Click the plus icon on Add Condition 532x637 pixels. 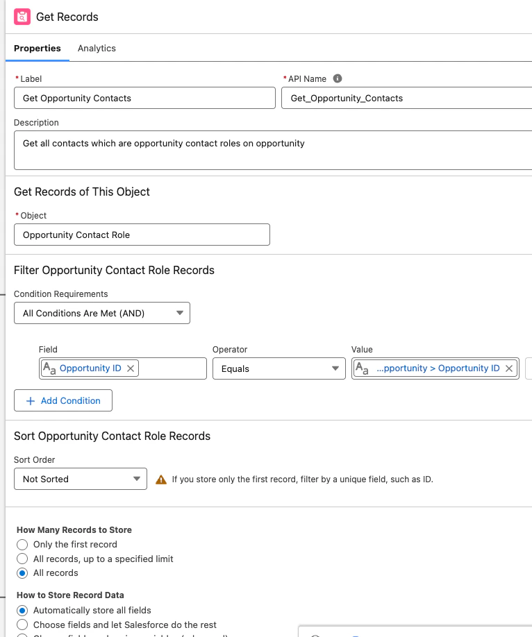coord(31,401)
